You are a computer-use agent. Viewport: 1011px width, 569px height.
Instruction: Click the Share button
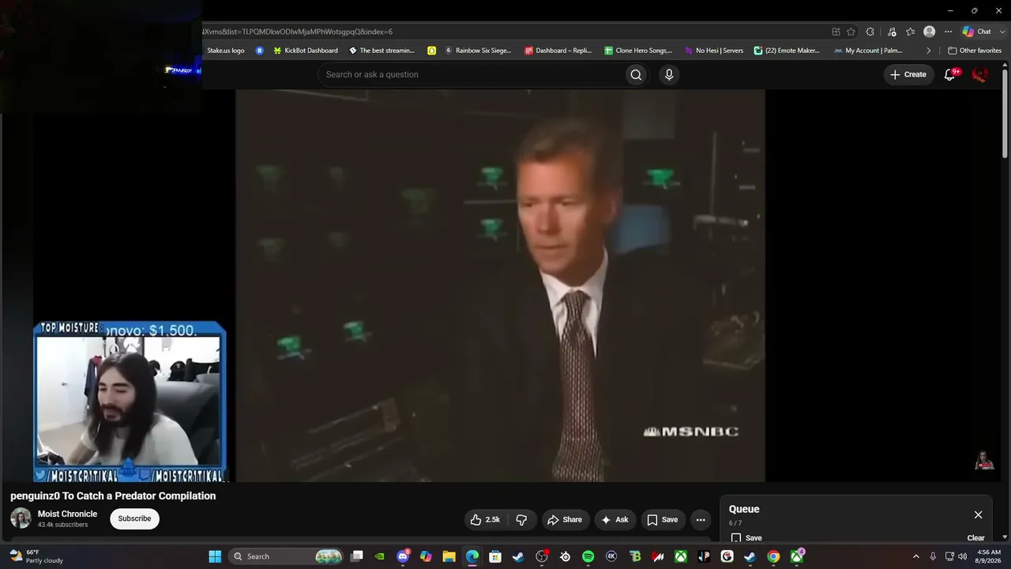click(x=565, y=519)
